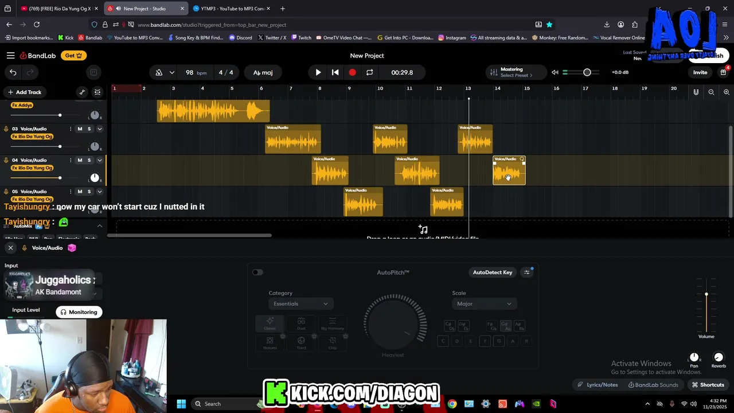Open the automation curve icon
Image resolution: width=734 pixels, height=413 pixels.
point(82,92)
